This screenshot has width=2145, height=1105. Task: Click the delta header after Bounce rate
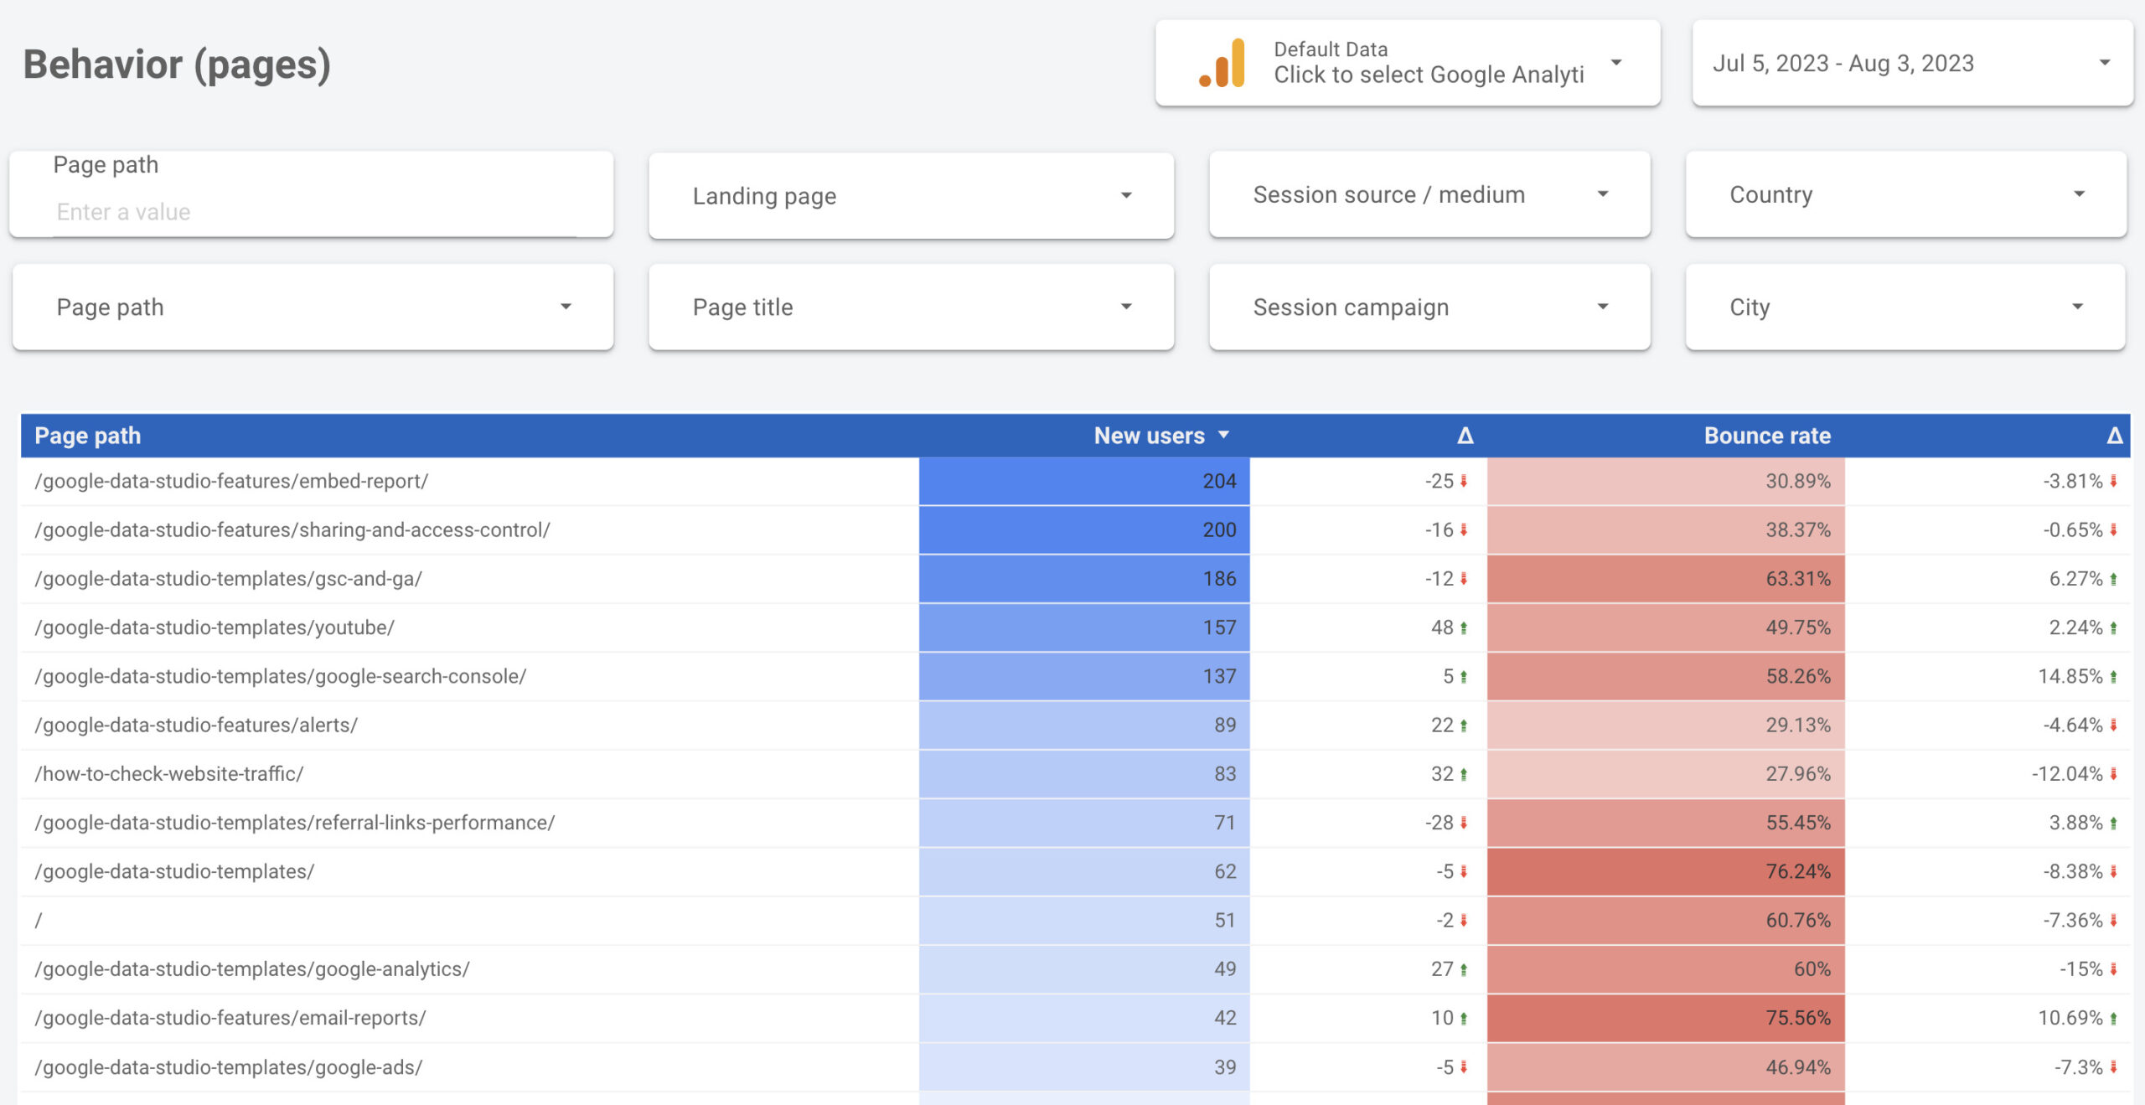[x=2114, y=436]
